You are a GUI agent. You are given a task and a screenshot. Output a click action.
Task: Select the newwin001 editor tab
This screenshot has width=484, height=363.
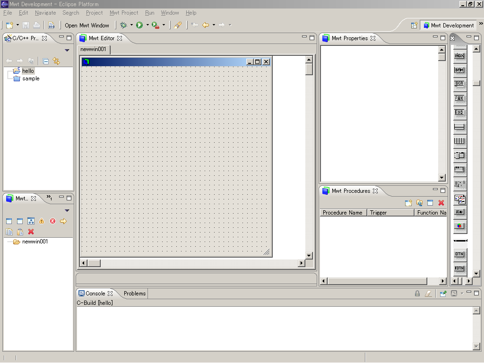tap(93, 49)
